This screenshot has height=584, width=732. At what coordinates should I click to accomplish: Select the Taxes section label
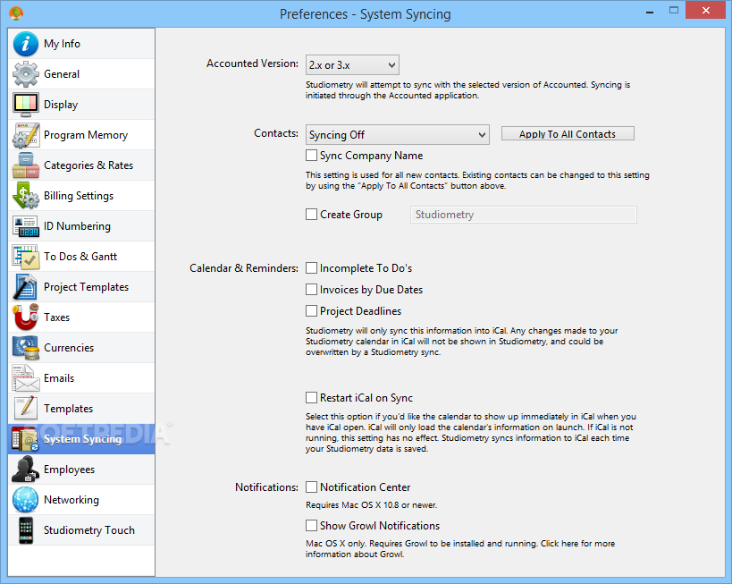[x=56, y=317]
